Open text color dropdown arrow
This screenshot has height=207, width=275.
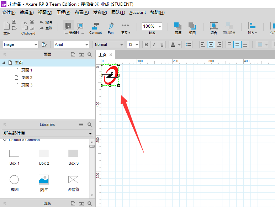click(x=179, y=45)
